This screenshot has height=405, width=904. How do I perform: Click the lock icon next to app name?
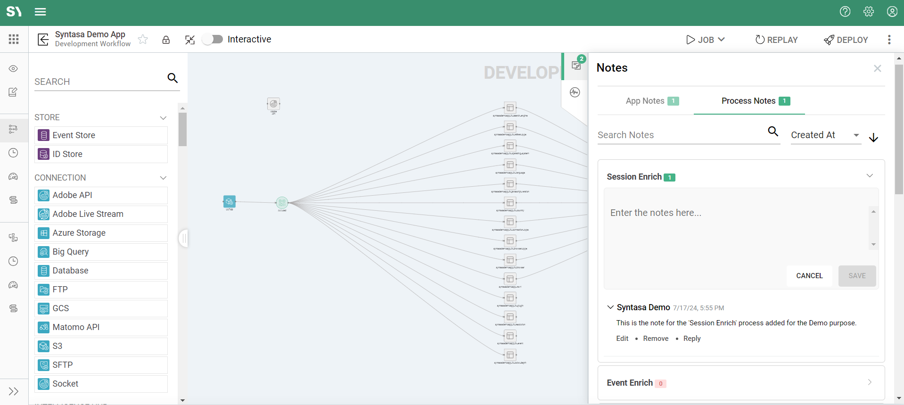pos(166,40)
